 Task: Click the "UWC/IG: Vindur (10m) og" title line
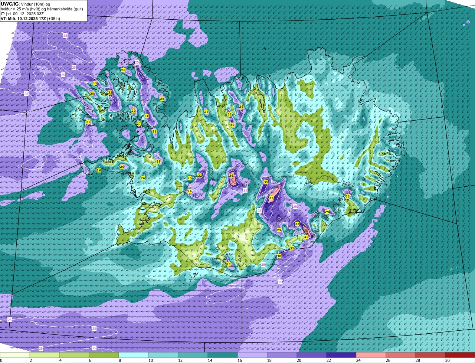(26, 4)
